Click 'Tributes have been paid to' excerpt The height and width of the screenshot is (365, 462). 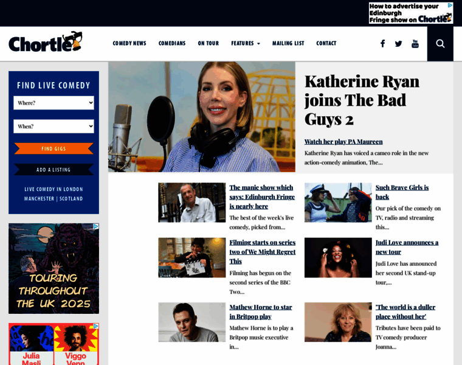pyautogui.click(x=408, y=337)
